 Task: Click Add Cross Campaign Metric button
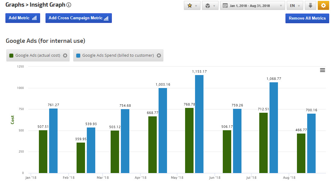pyautogui.click(x=78, y=18)
